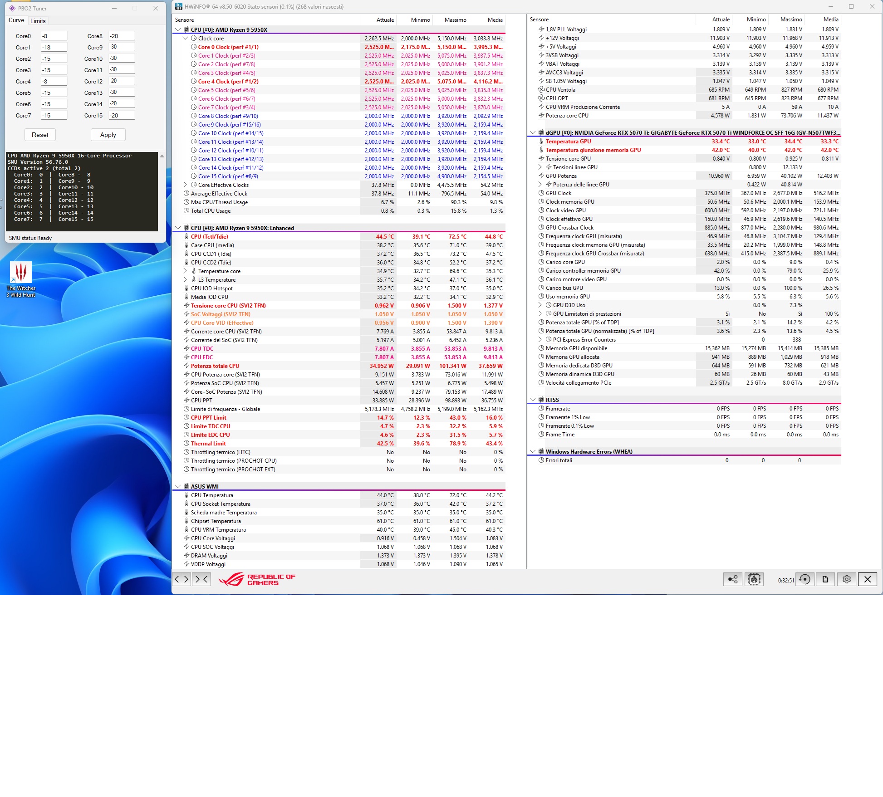Open The Witcher 3 Wild Hunt desktop shortcut
The height and width of the screenshot is (797, 883).
[x=21, y=279]
